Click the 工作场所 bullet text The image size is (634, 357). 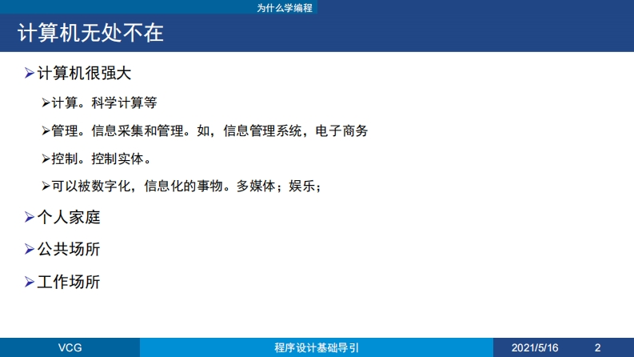tap(69, 282)
